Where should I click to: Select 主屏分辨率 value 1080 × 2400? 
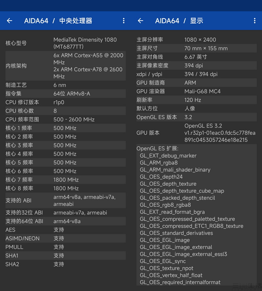pos(200,39)
